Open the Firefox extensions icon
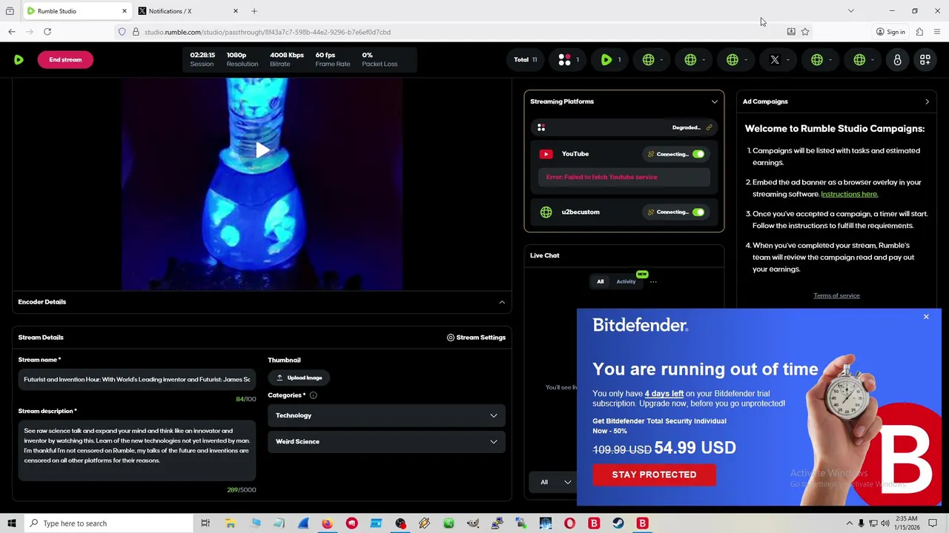This screenshot has height=533, width=949. click(x=919, y=32)
